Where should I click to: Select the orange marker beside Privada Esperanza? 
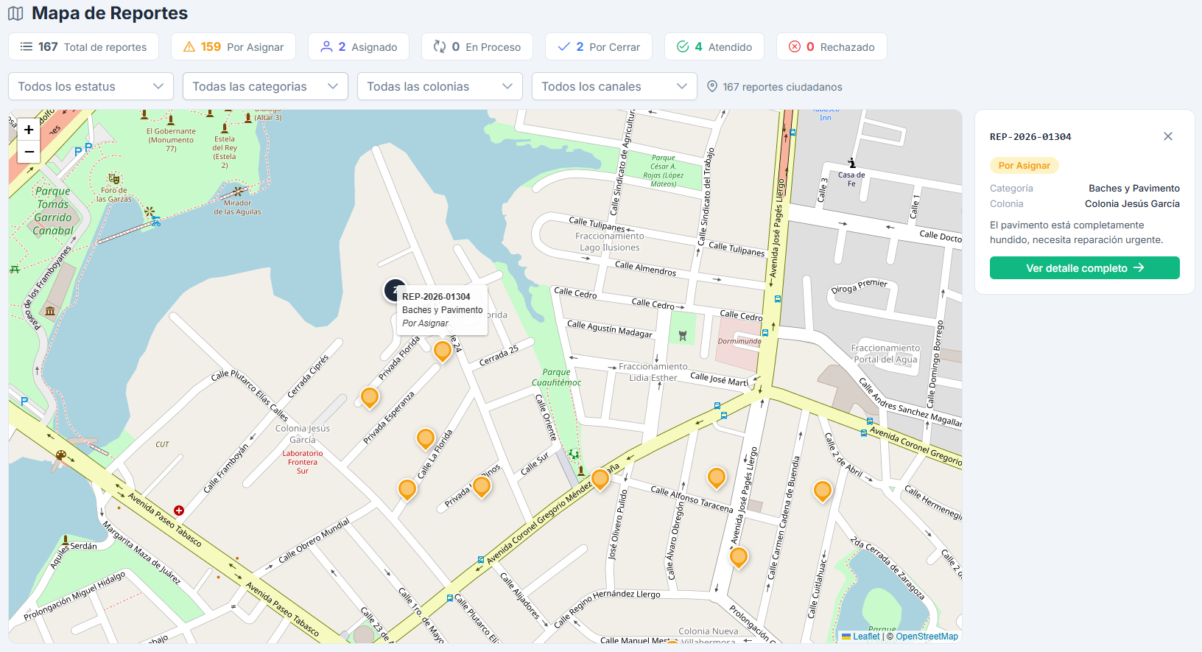click(426, 438)
